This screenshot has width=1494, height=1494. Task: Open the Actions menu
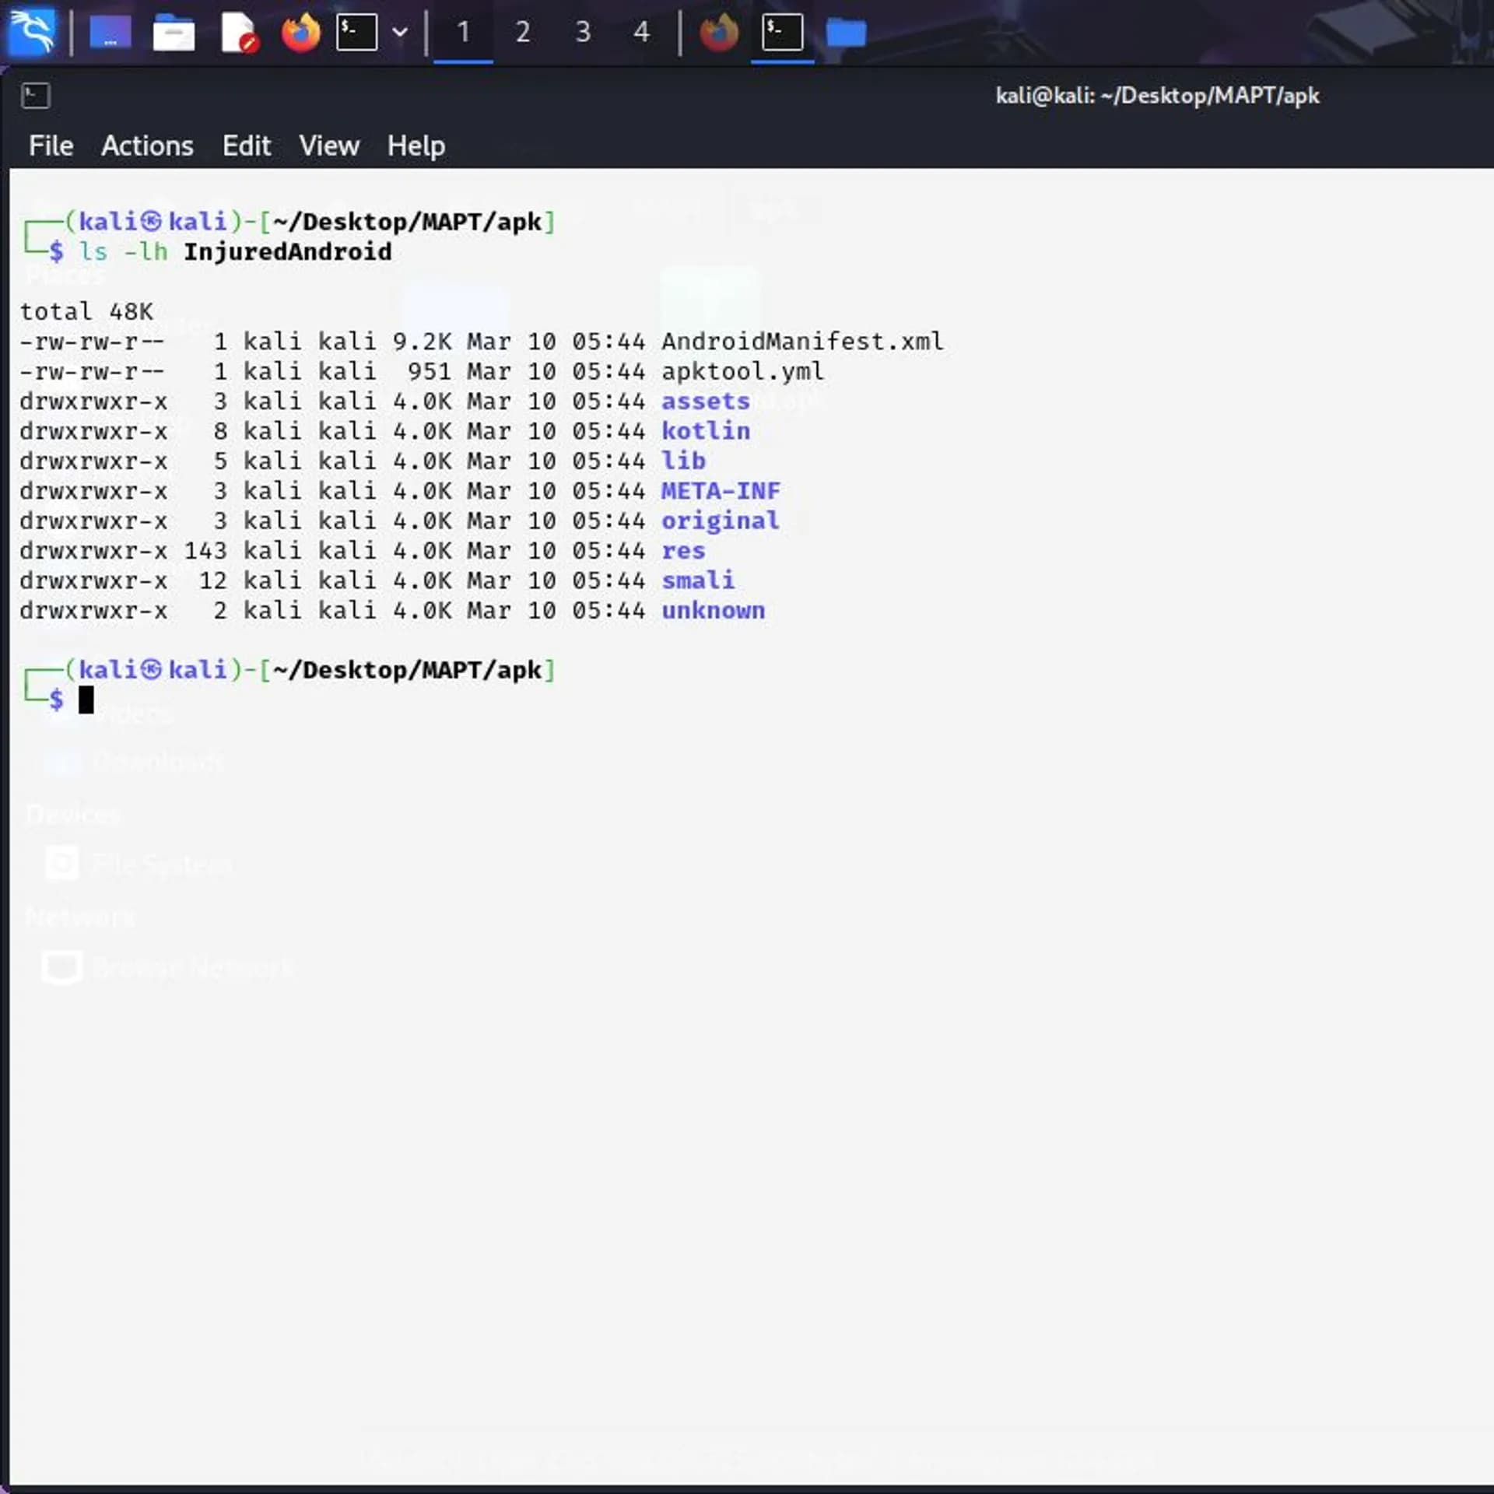[147, 146]
